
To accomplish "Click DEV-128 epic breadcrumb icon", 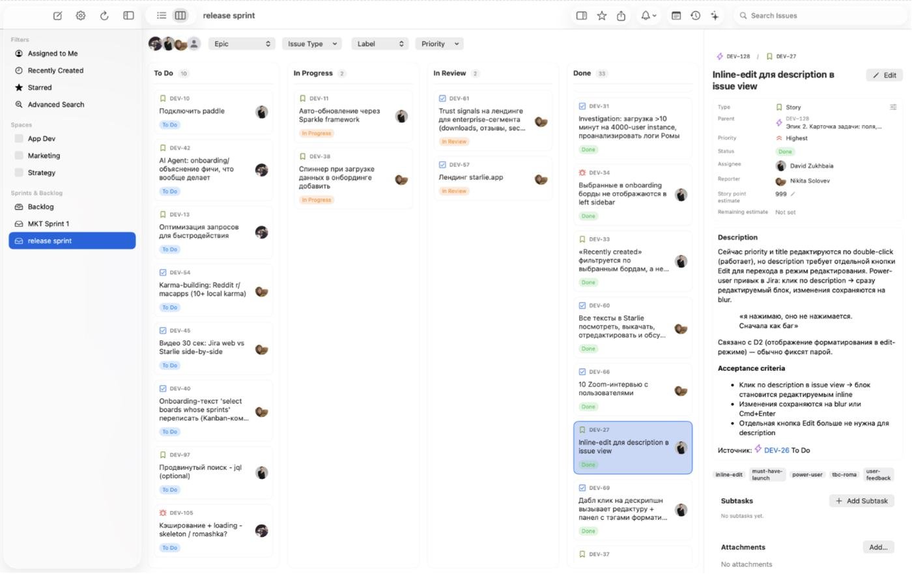I will (x=720, y=57).
